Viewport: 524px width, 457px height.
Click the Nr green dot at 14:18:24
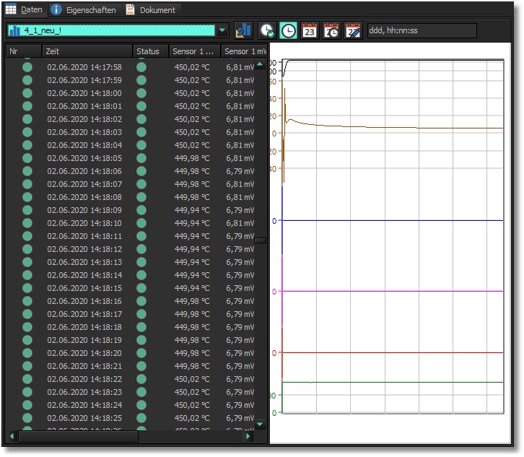(x=27, y=405)
